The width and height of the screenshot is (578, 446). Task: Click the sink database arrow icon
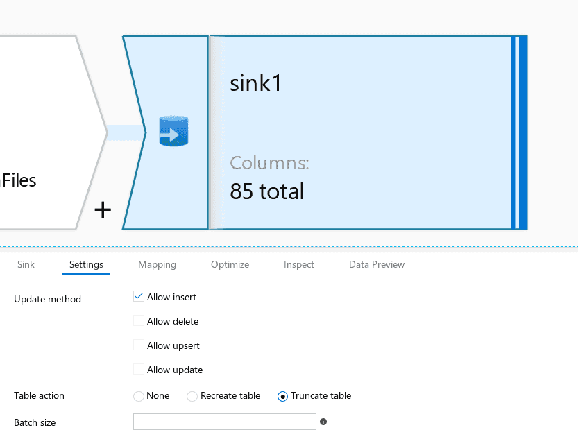pyautogui.click(x=173, y=131)
